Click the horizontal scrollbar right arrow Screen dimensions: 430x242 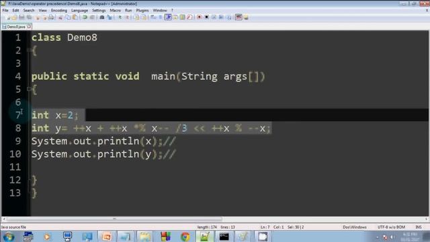click(427, 219)
